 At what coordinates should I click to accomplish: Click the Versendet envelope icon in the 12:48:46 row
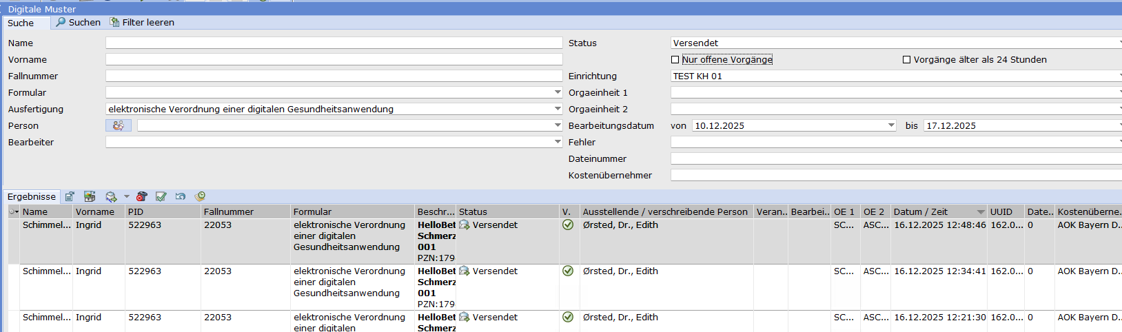coord(465,225)
